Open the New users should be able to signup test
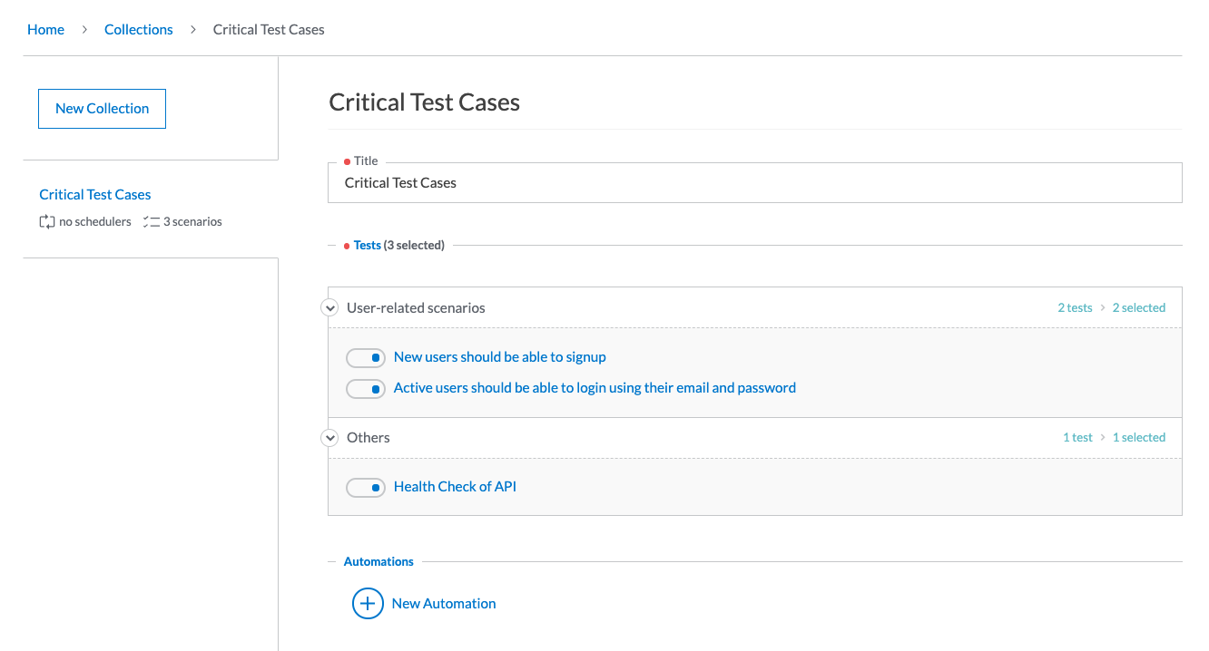 pos(500,357)
